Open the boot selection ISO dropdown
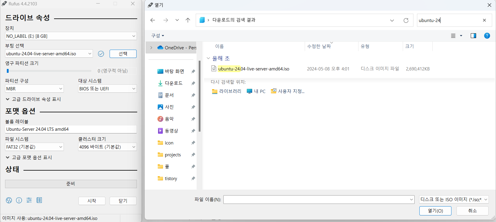Viewport: 496px width, 222px height. (x=49, y=54)
